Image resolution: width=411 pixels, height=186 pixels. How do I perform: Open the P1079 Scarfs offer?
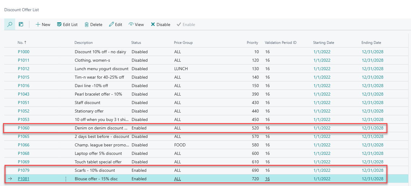click(24, 170)
